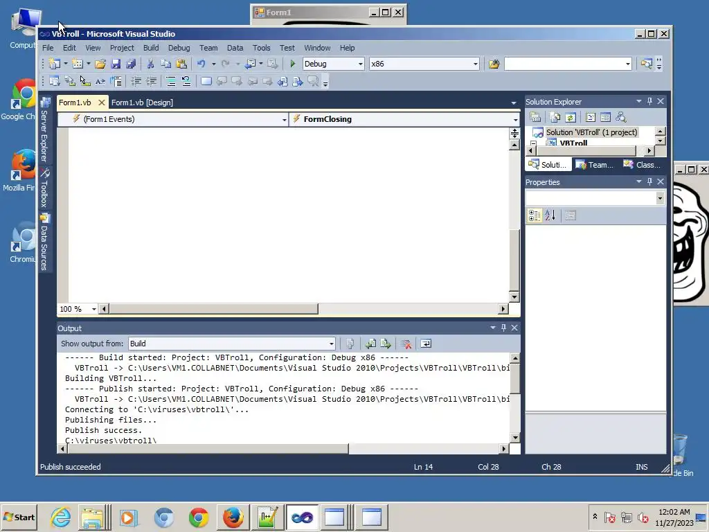
Task: Toggle a bookmark with the rectangle icon
Action: coord(206,82)
